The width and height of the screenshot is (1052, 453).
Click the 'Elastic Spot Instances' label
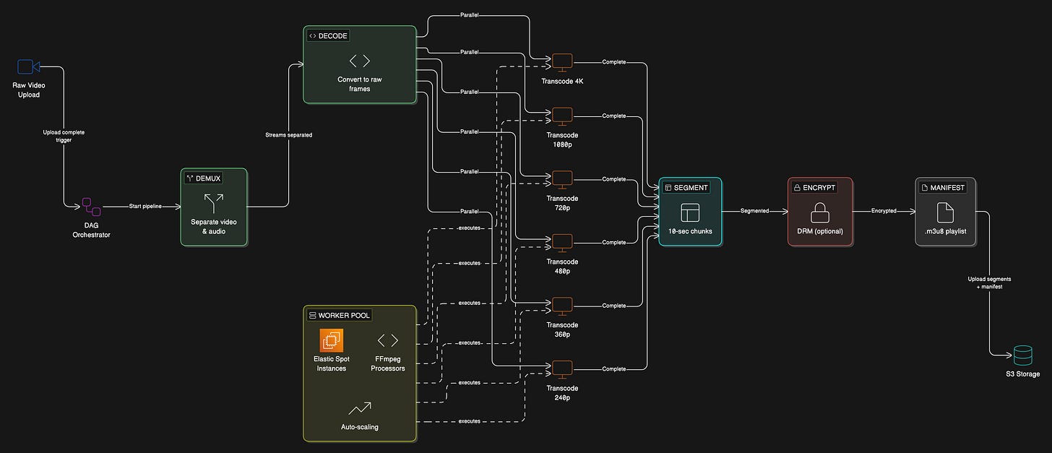click(332, 363)
